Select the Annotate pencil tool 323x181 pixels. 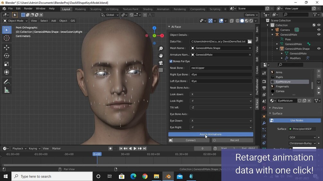pyautogui.click(x=6, y=82)
